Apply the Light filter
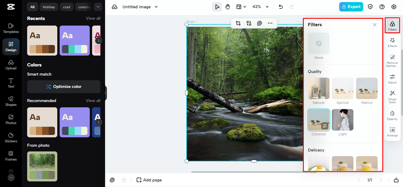 tap(343, 120)
